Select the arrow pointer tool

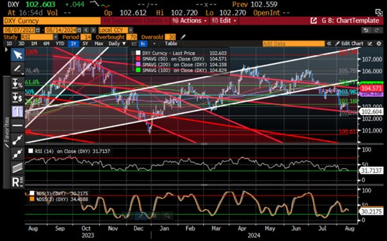[x=17, y=55]
